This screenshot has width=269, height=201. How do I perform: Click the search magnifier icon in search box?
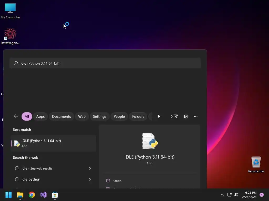[x=16, y=63]
